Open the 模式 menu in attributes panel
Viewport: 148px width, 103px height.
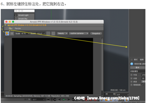tap(136, 60)
